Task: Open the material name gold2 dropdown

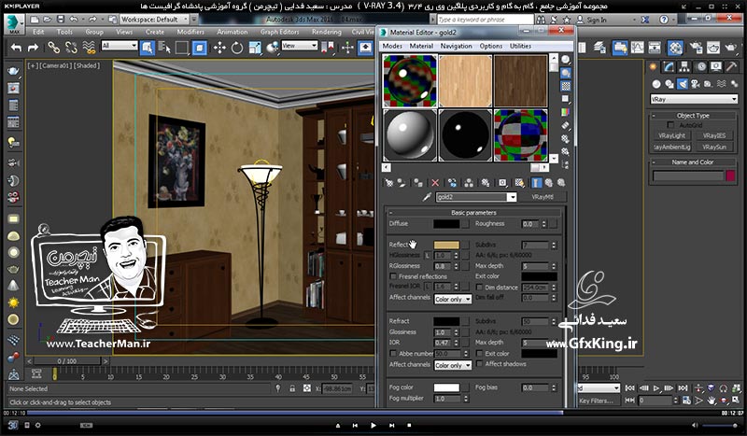Action: tap(512, 197)
